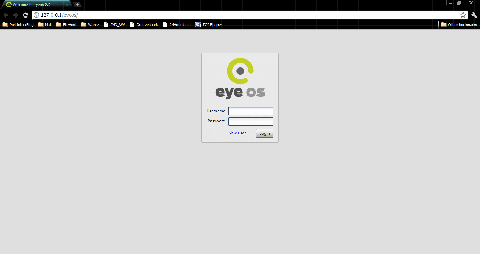Bookmark this page with the star icon
This screenshot has height=254, width=480.
click(463, 15)
